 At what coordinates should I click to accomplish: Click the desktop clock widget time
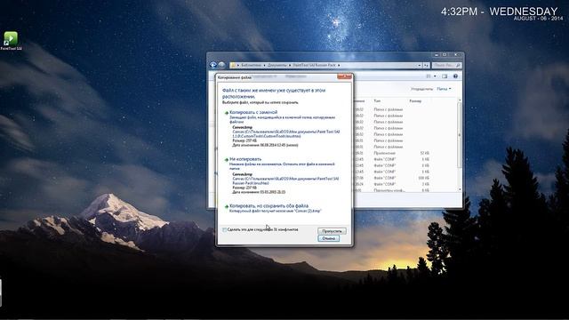pyautogui.click(x=459, y=12)
